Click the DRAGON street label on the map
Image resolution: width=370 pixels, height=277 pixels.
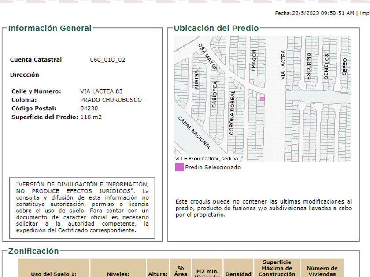(254, 61)
